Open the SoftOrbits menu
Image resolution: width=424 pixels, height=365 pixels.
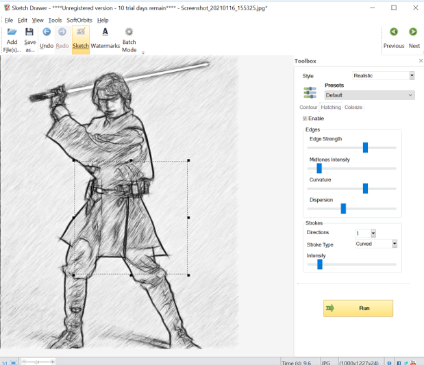79,21
